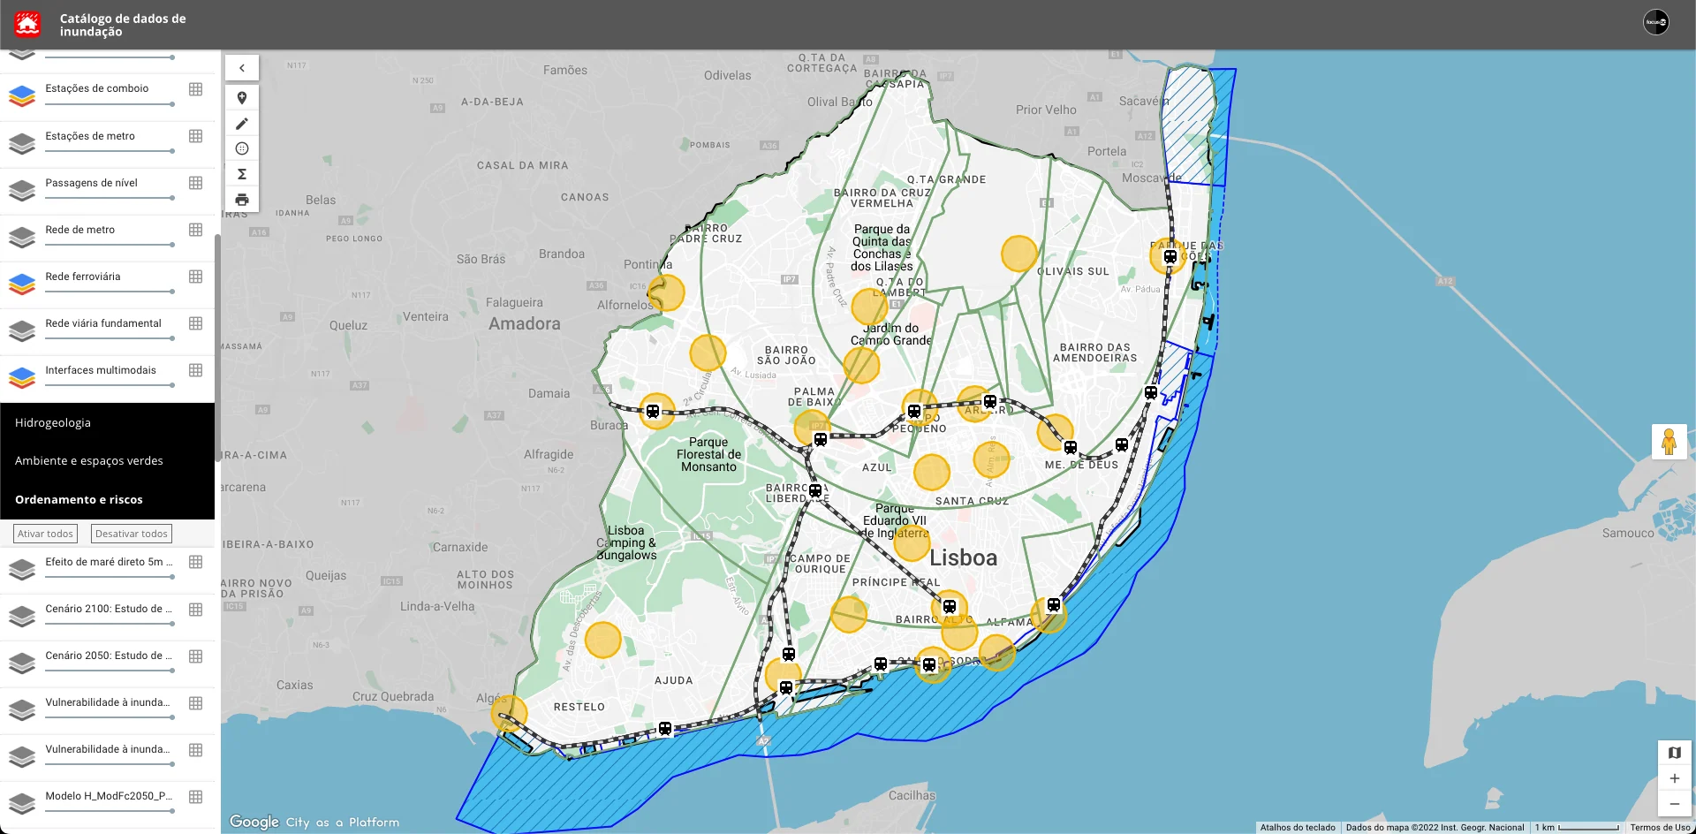The width and height of the screenshot is (1696, 834).
Task: Click the Ativar todos button
Action: pyautogui.click(x=44, y=534)
